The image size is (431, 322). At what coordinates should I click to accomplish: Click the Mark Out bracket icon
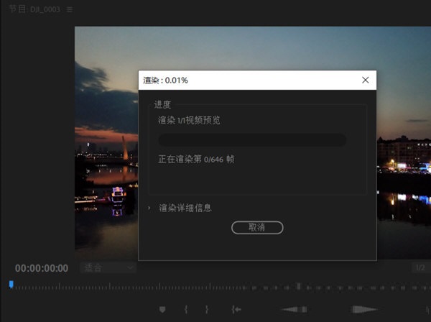(x=207, y=309)
